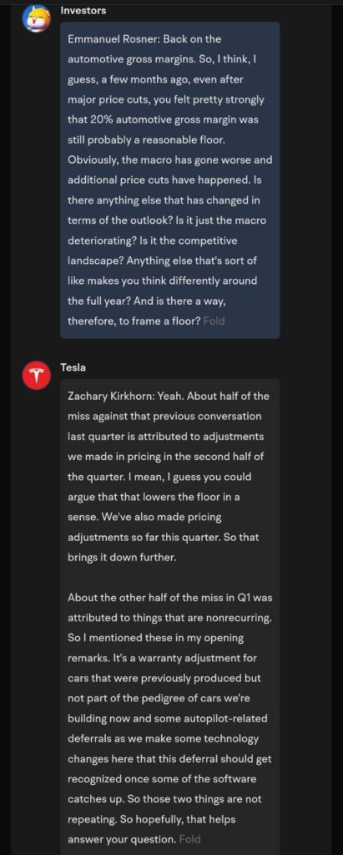Screen dimensions: 343x855
Task: Fold Emmanuel Rosner's question message
Action: [x=214, y=321]
